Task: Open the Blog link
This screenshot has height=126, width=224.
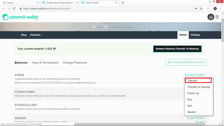Action: 24,35
